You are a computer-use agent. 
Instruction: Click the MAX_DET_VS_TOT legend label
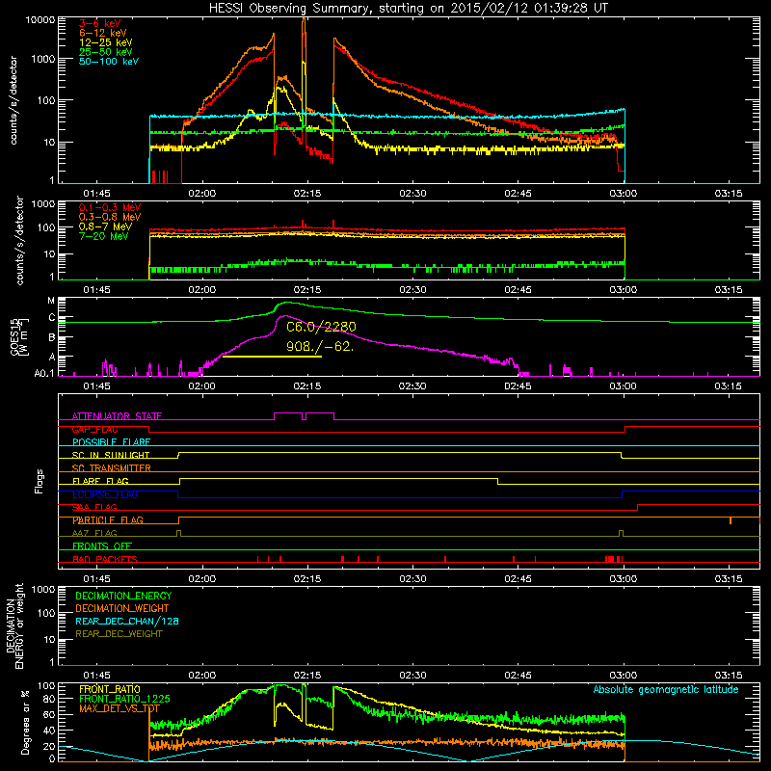120,708
